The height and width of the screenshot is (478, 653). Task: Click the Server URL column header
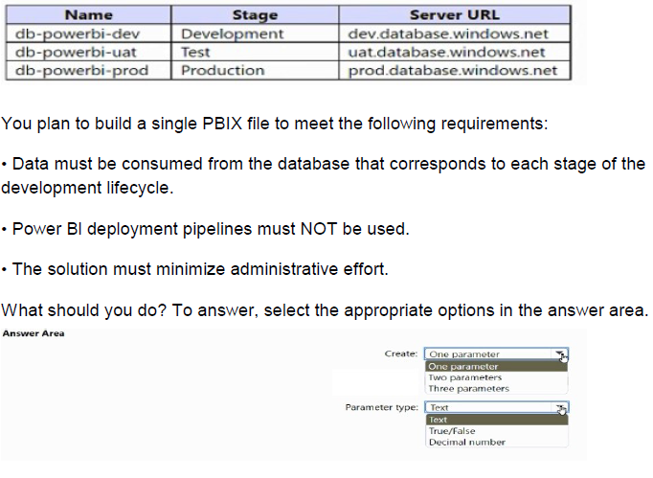[454, 15]
